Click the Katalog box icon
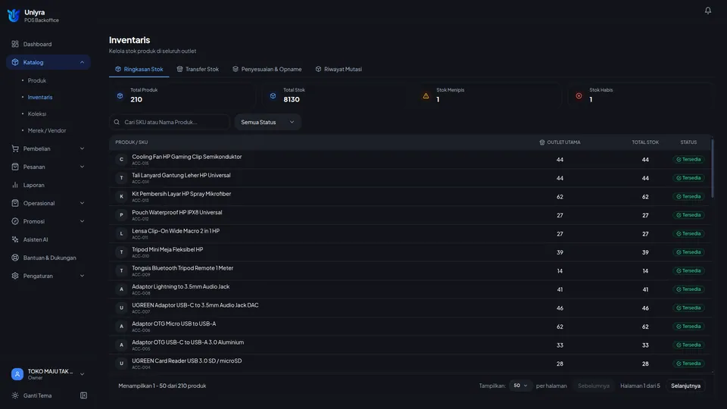727x409 pixels. [15, 62]
